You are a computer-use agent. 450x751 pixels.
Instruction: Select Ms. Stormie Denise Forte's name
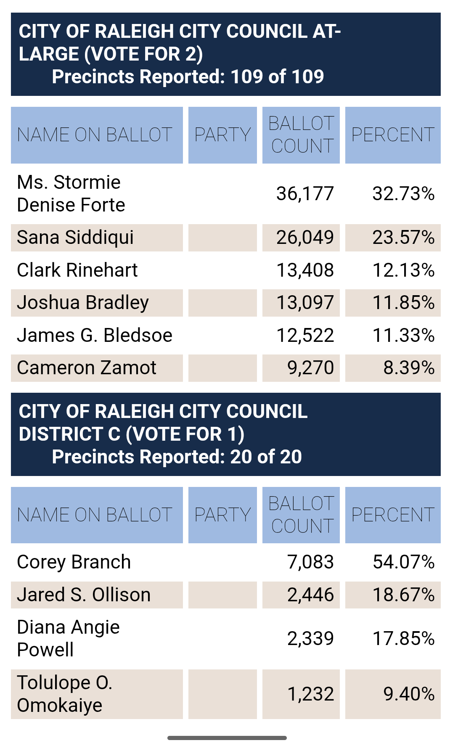pyautogui.click(x=71, y=193)
